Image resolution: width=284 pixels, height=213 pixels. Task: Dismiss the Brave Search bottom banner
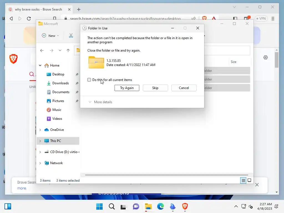point(257,185)
